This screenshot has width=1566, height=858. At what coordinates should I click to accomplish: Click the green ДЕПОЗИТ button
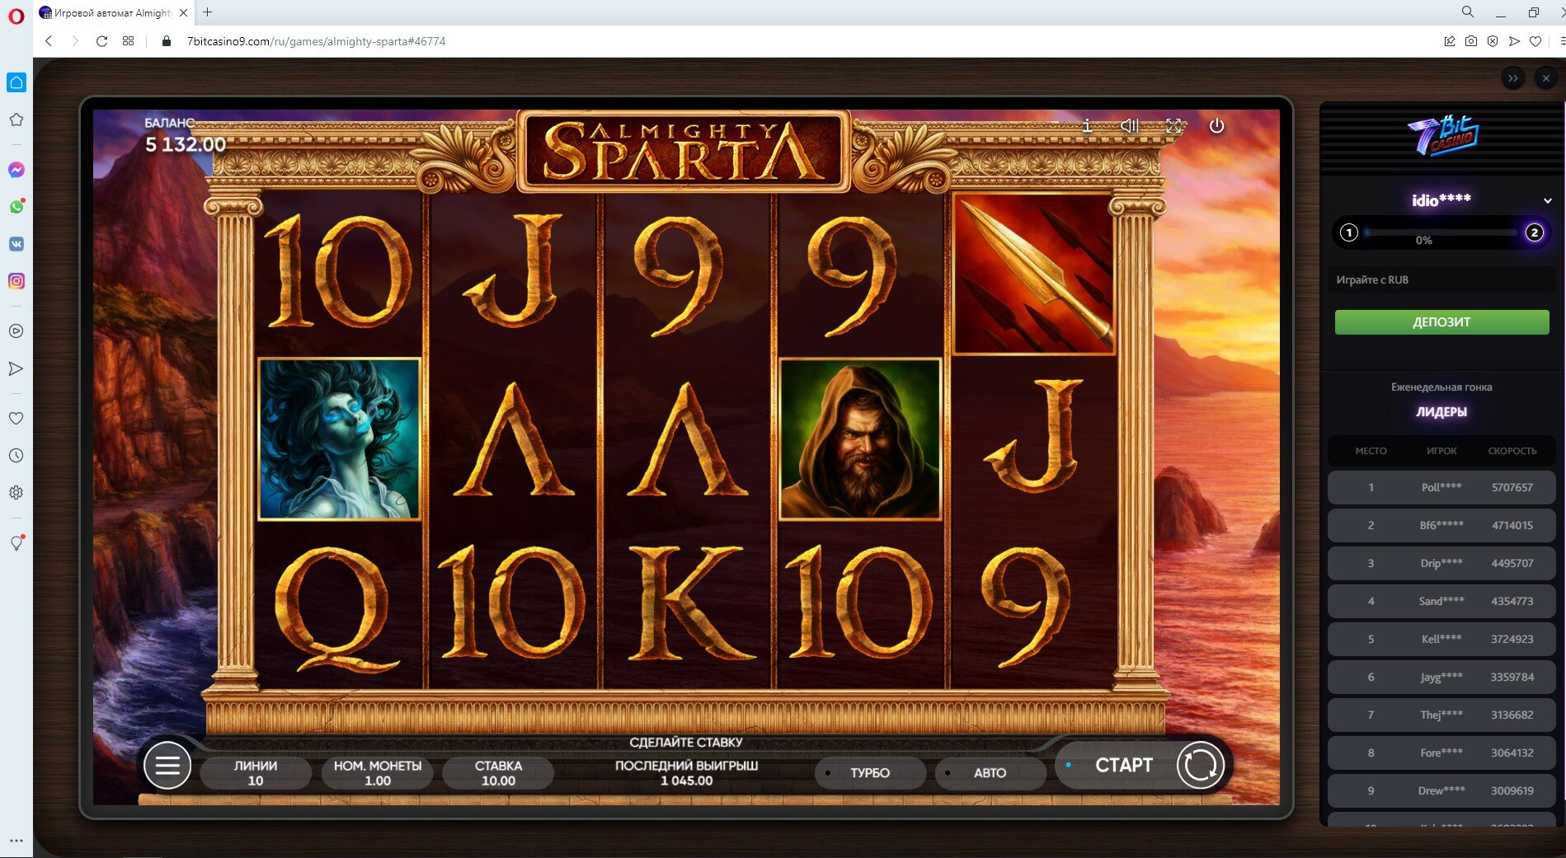1441,321
